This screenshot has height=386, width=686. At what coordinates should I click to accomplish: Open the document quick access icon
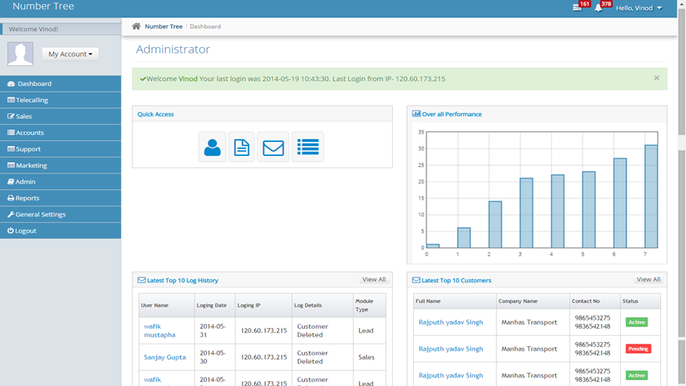241,147
